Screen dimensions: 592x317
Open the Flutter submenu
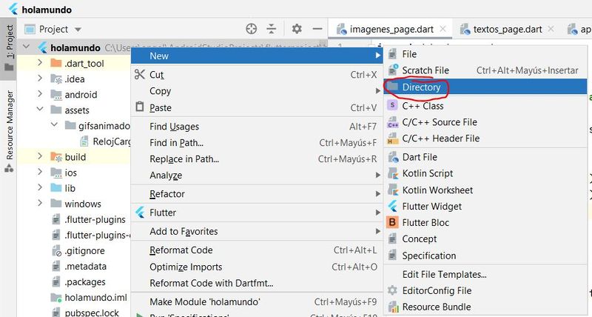click(x=257, y=213)
